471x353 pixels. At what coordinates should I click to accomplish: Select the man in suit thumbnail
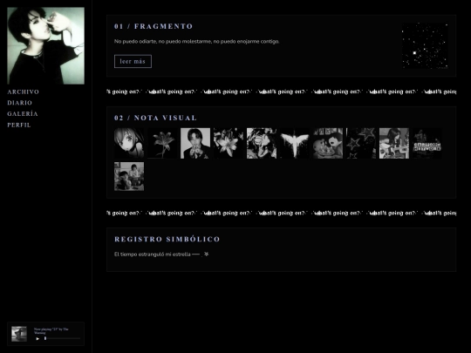tap(195, 143)
